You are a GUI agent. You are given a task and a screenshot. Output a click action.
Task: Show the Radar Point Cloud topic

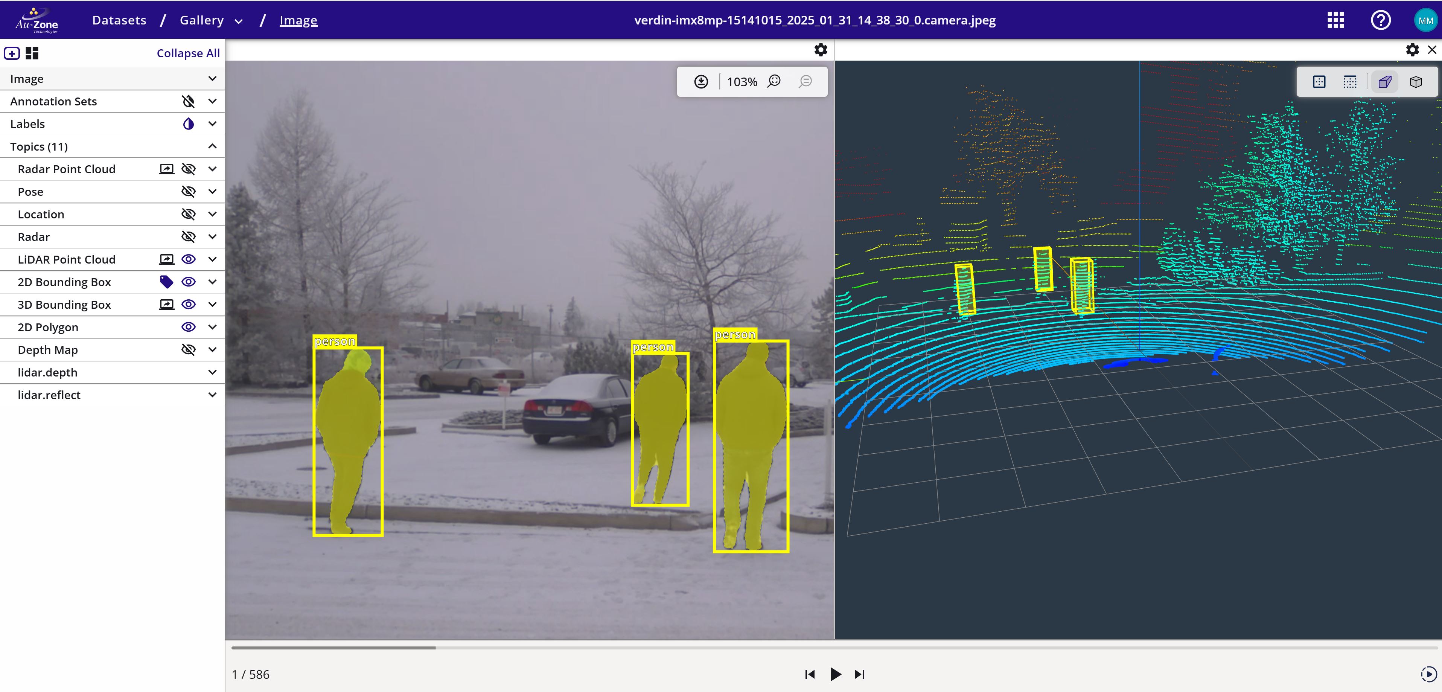pyautogui.click(x=189, y=169)
